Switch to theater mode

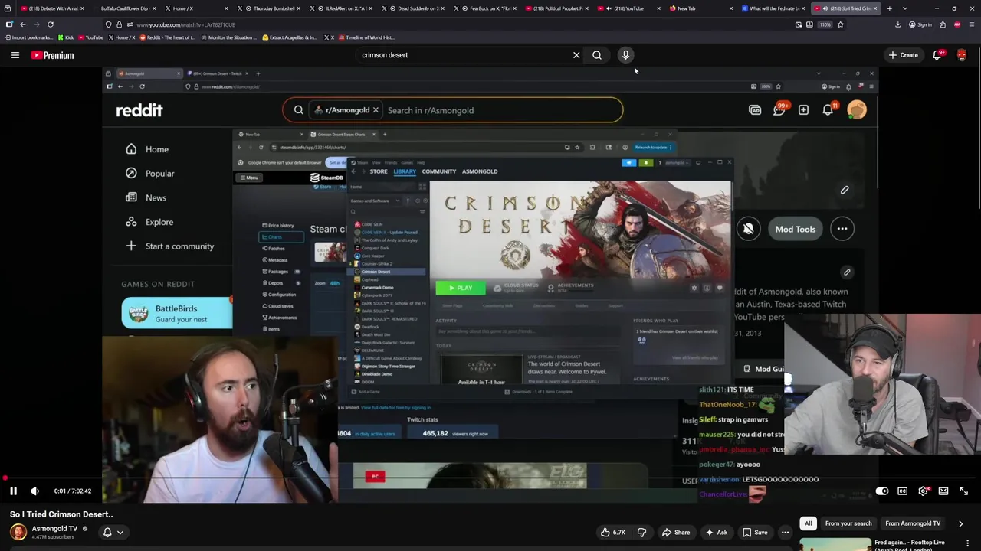point(943,491)
